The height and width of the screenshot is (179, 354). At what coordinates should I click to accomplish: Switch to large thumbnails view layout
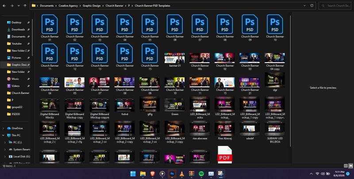point(350,166)
